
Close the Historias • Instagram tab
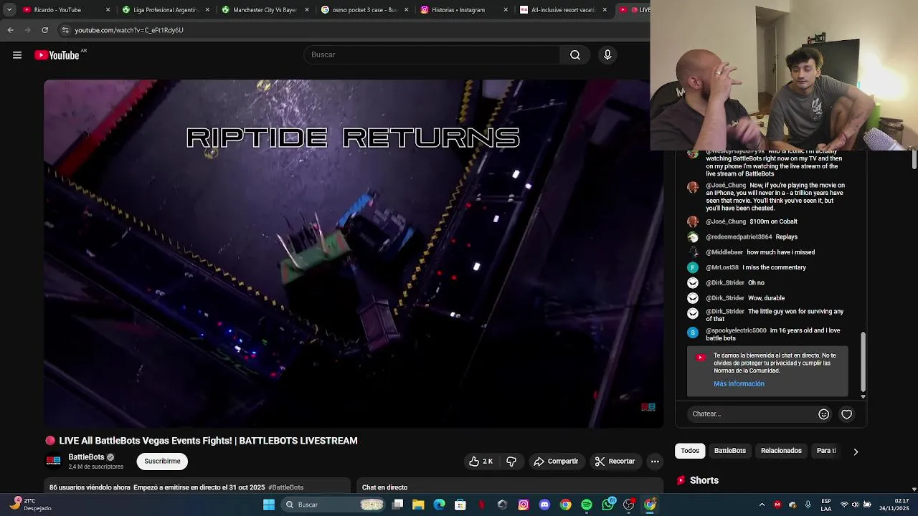[x=506, y=10]
